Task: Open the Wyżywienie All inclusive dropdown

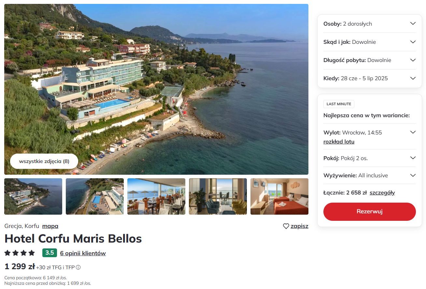Action: 370,175
